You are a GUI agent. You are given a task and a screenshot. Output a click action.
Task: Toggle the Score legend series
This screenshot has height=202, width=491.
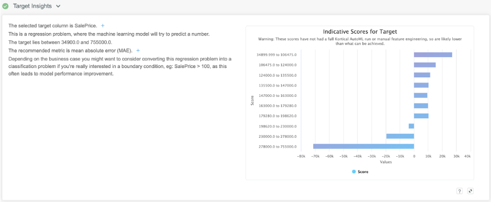coord(360,172)
